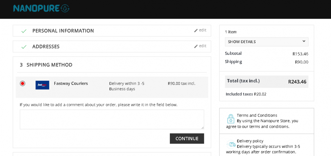The image size is (331, 156).
Task: Click the Terms and Conditions padlock icon
Action: [231, 119]
